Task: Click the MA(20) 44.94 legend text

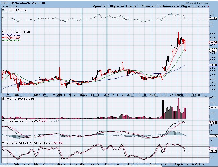Action: coord(13,41)
